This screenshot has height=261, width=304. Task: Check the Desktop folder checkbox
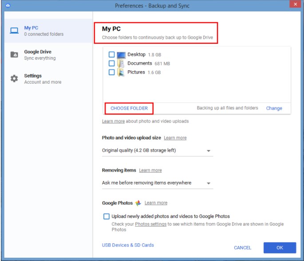[x=112, y=54]
